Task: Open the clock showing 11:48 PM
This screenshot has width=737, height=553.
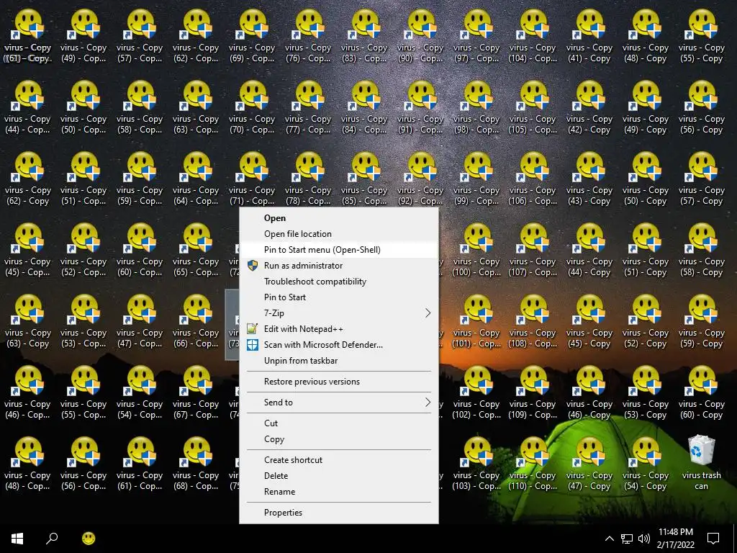Action: 675,539
